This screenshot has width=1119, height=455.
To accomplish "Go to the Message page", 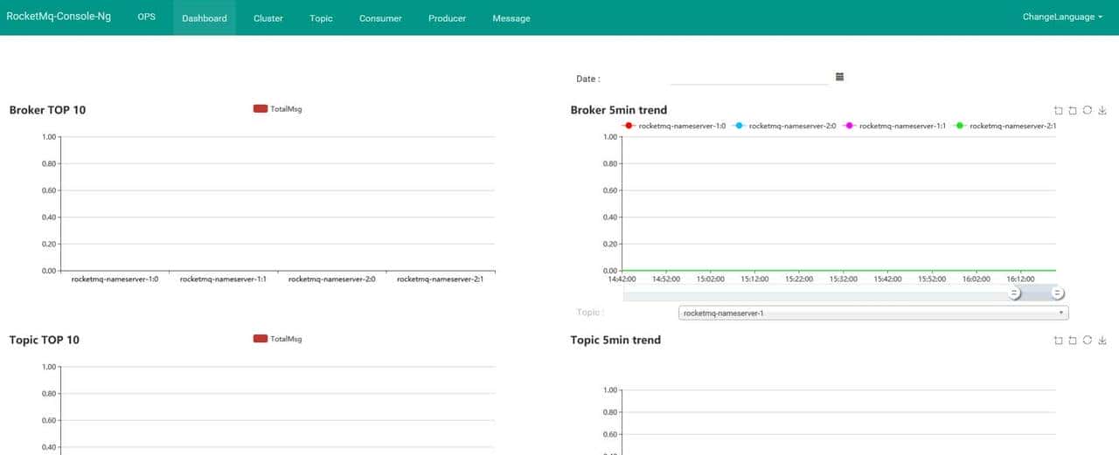I will [x=511, y=18].
